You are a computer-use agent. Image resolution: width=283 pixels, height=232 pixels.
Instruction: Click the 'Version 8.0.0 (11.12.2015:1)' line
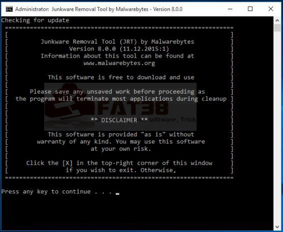119,49
